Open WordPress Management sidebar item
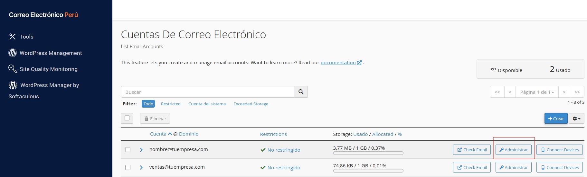This screenshot has height=177, width=587. click(x=45, y=53)
